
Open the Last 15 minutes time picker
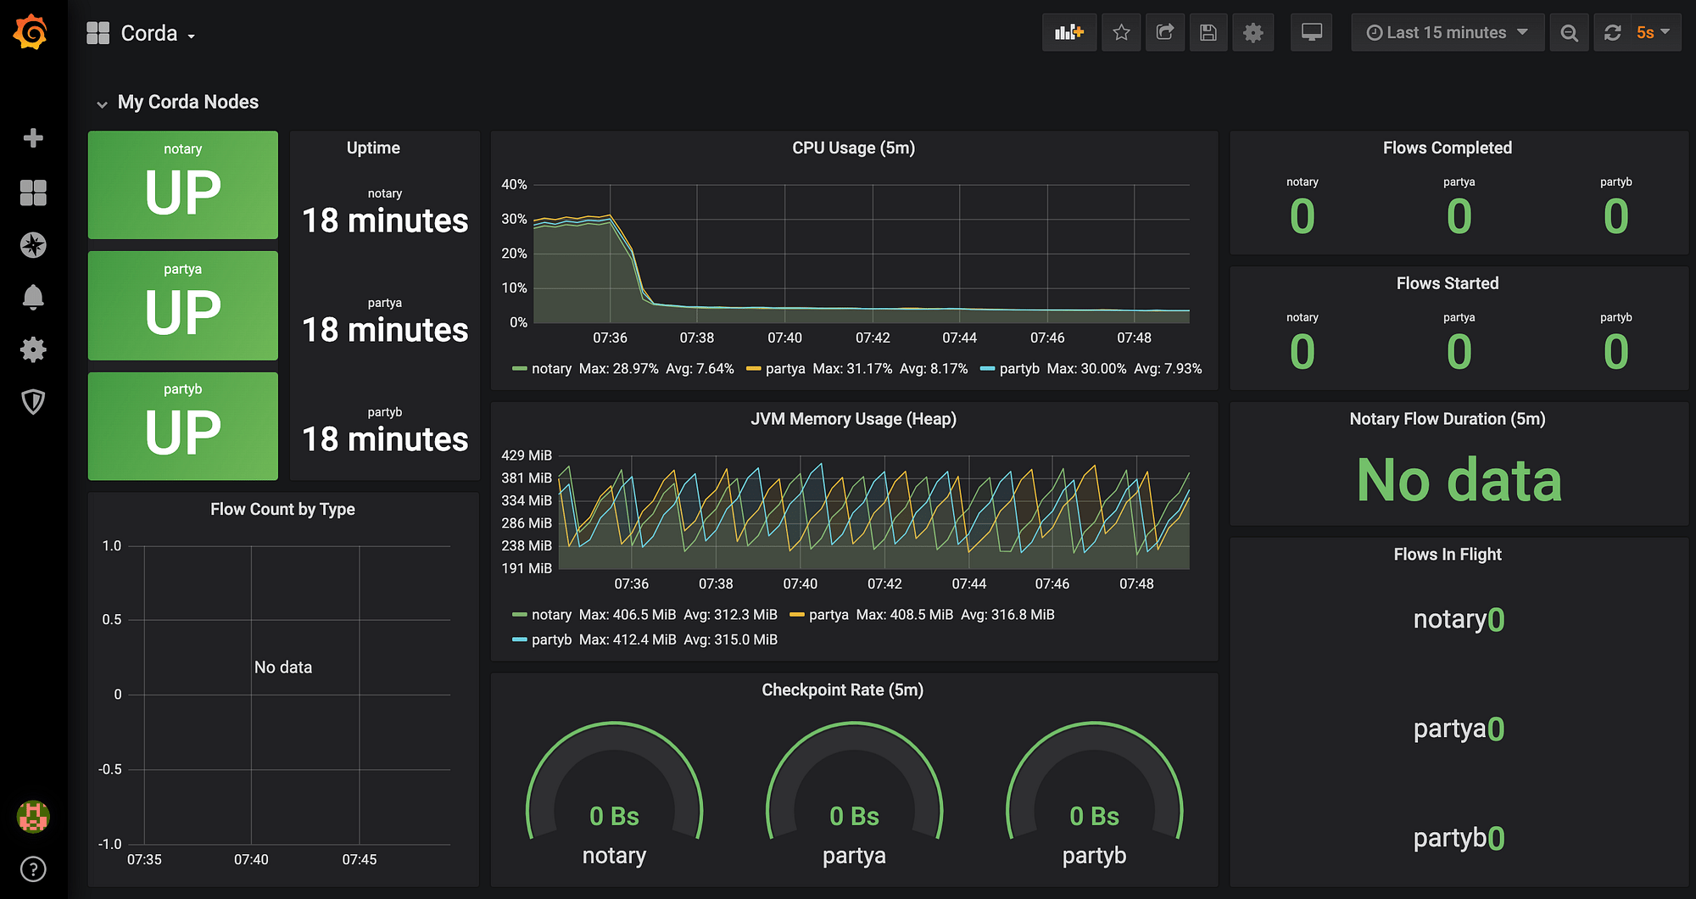(1448, 33)
